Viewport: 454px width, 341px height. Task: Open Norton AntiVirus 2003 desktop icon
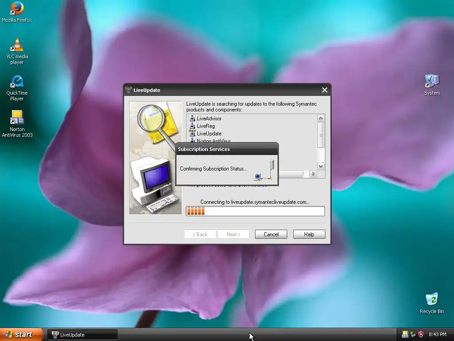[17, 124]
